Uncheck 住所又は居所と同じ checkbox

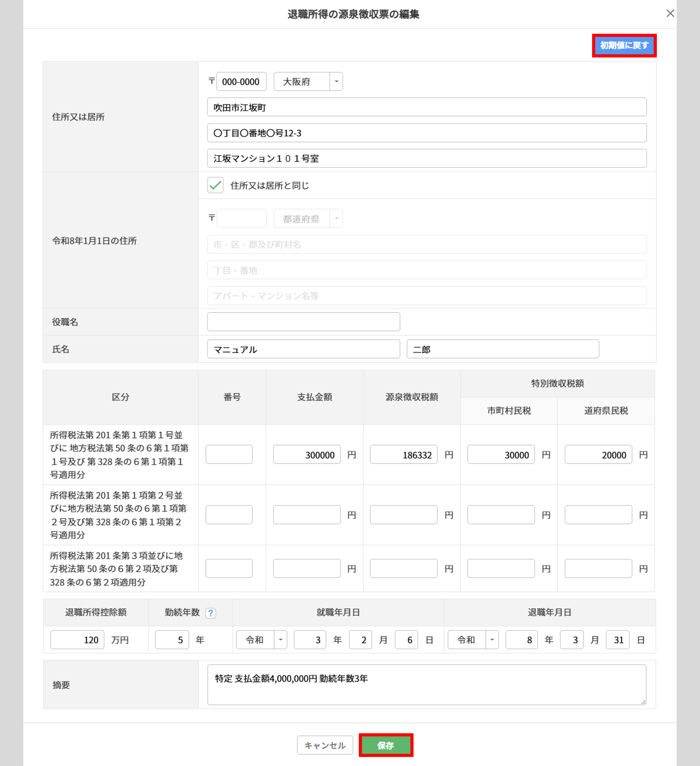215,186
